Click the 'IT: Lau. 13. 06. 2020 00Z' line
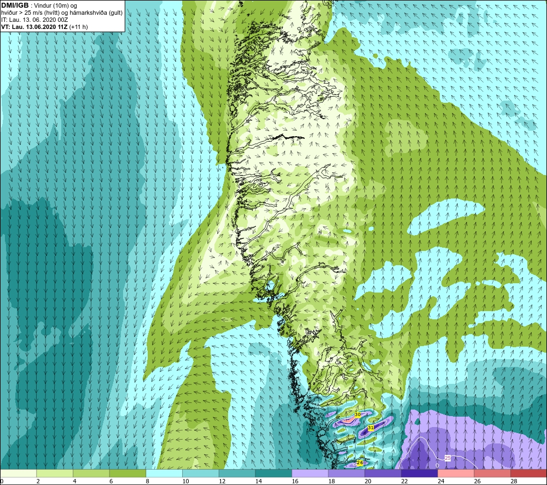Image resolution: width=547 pixels, height=485 pixels. [x=34, y=20]
